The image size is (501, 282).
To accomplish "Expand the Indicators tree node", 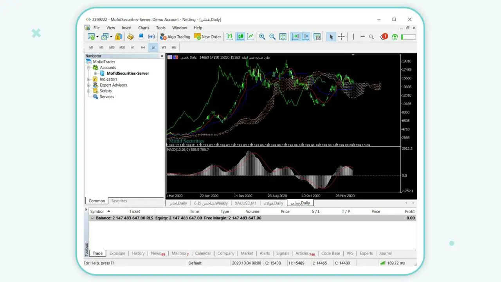I will click(x=89, y=79).
